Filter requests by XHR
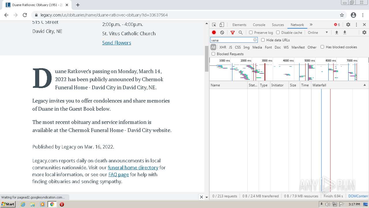 223,47
